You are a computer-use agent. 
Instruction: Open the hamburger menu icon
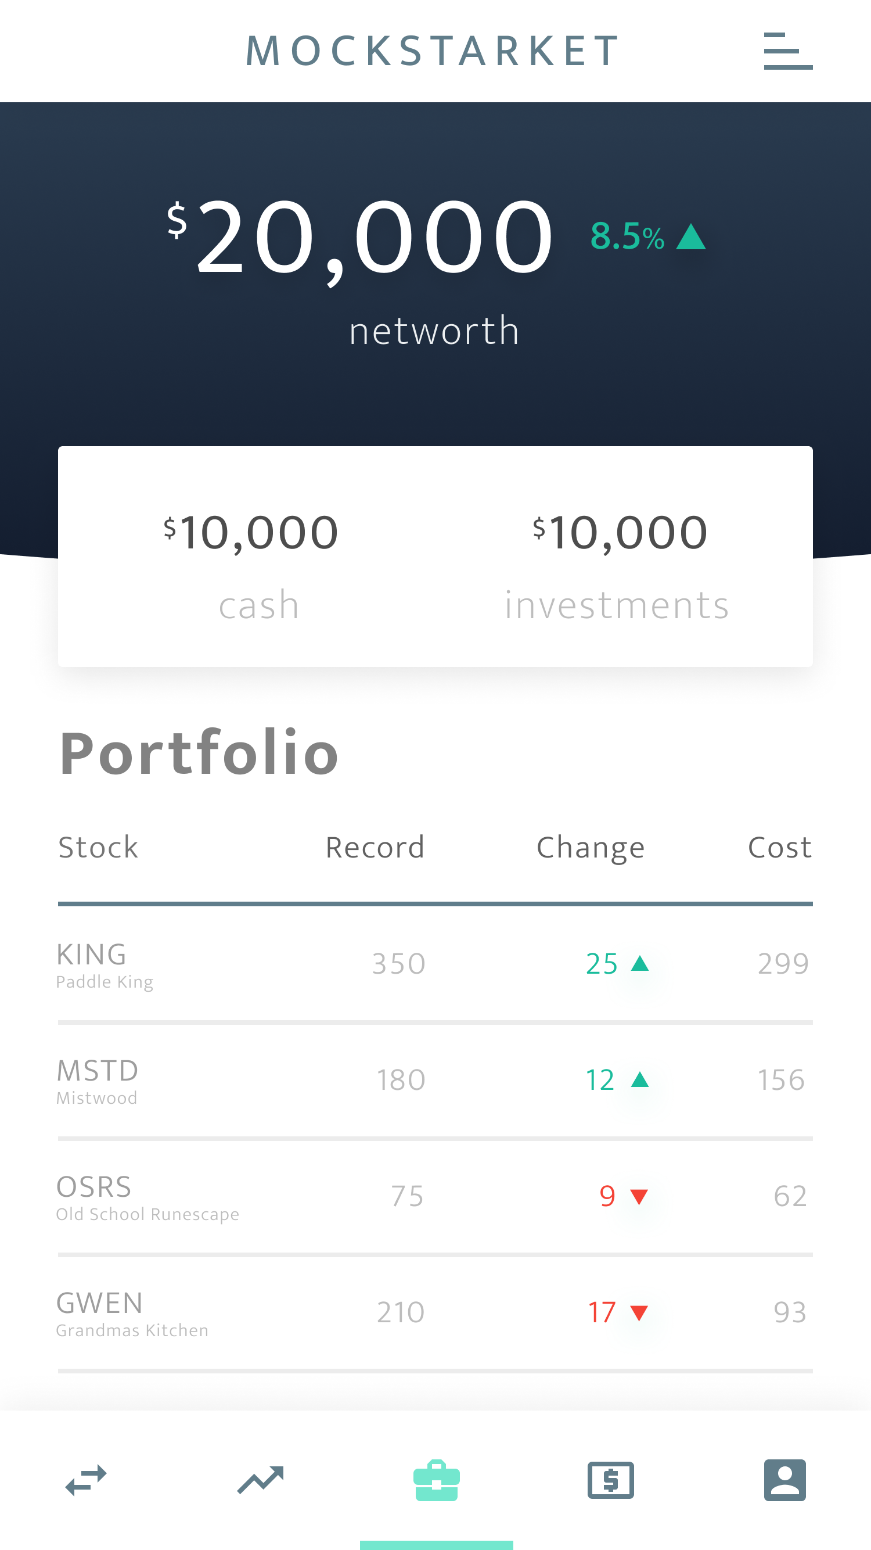pyautogui.click(x=787, y=51)
